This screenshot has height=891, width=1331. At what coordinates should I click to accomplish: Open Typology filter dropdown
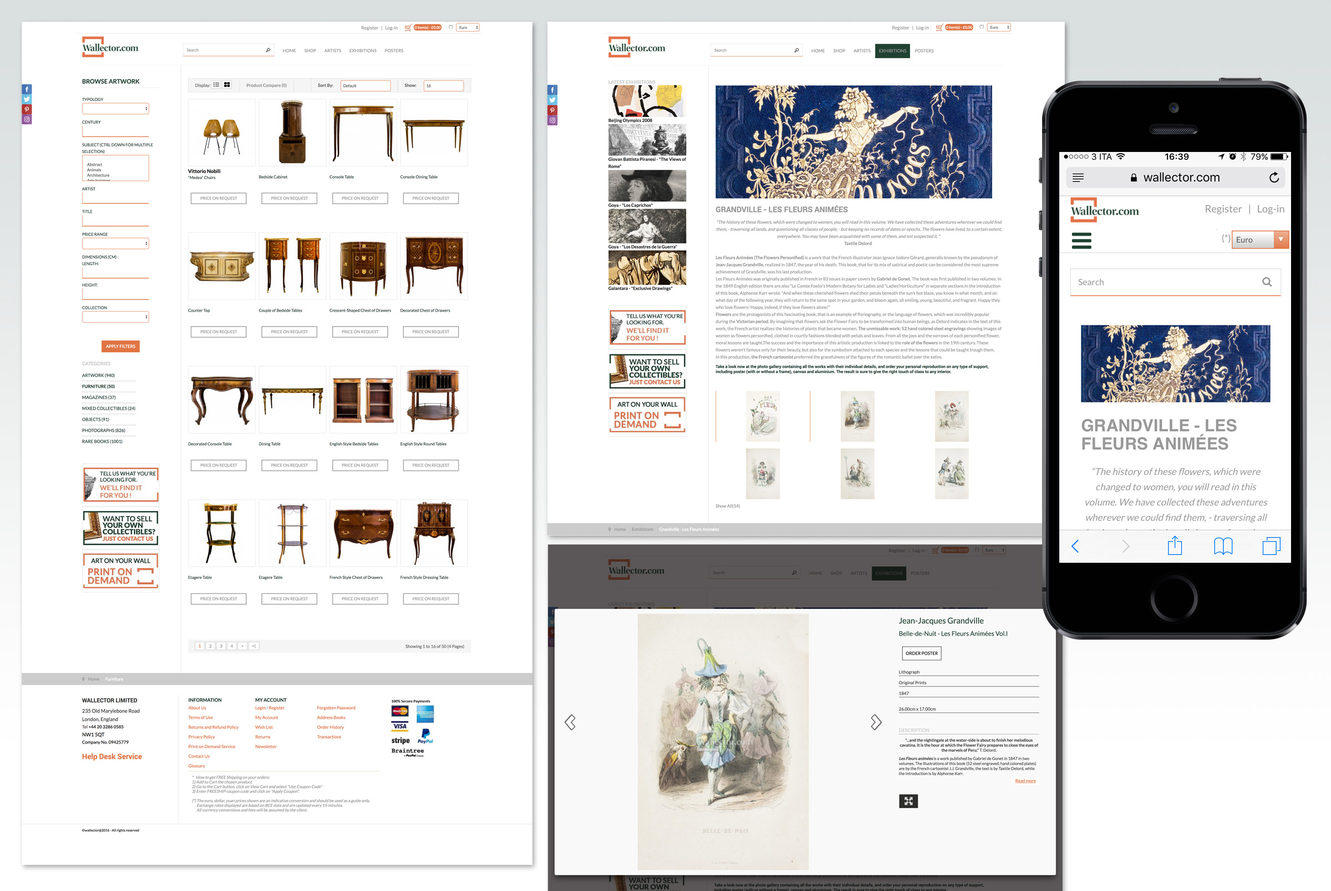[x=115, y=109]
